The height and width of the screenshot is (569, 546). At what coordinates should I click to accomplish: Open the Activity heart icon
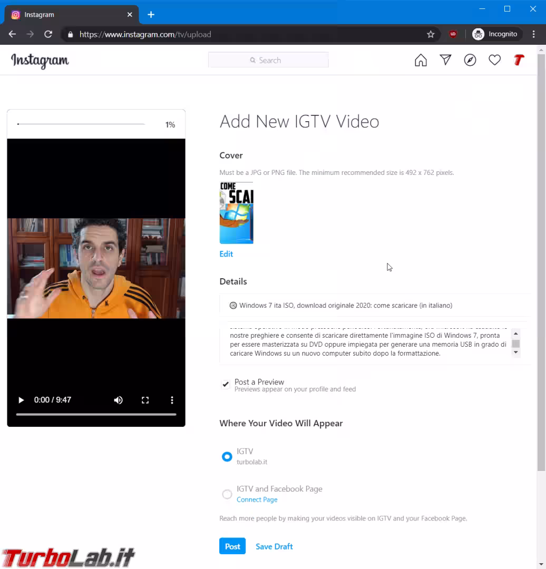494,60
